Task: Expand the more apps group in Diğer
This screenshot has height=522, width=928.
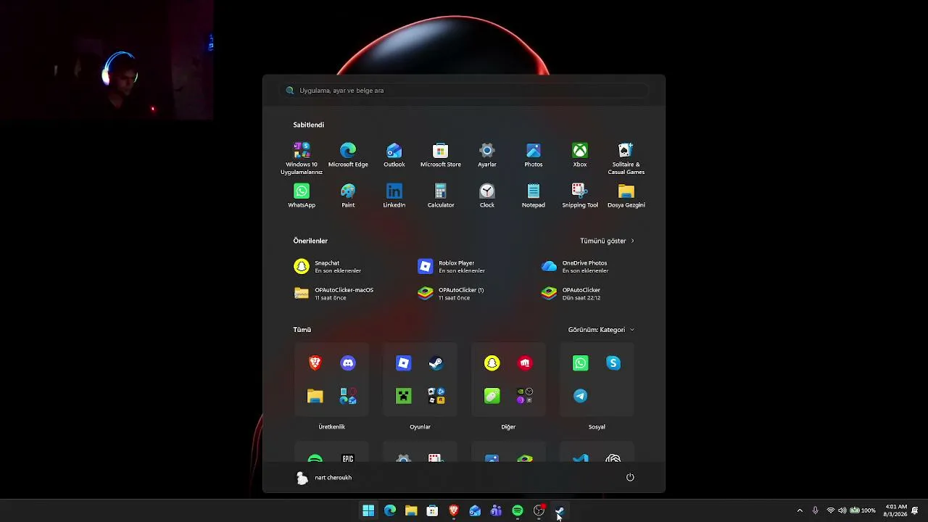Action: coord(525,396)
